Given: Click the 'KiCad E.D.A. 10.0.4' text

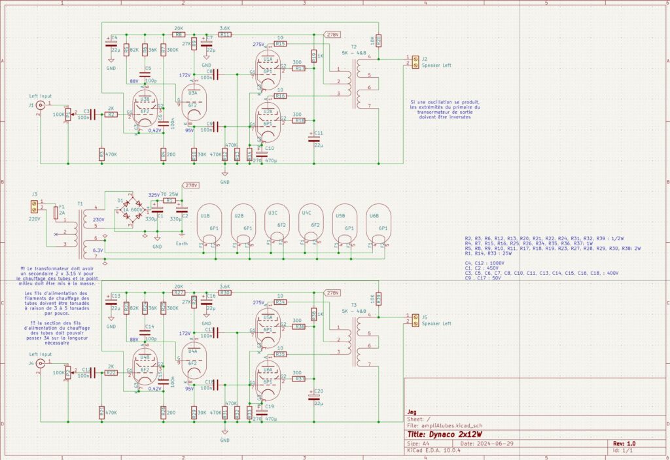Looking at the screenshot, I should point(434,450).
